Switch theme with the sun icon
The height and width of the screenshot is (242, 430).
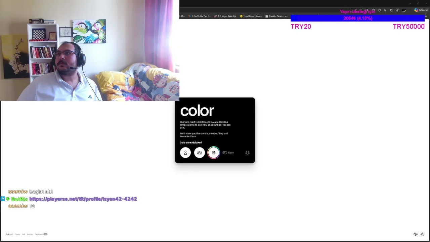422,234
